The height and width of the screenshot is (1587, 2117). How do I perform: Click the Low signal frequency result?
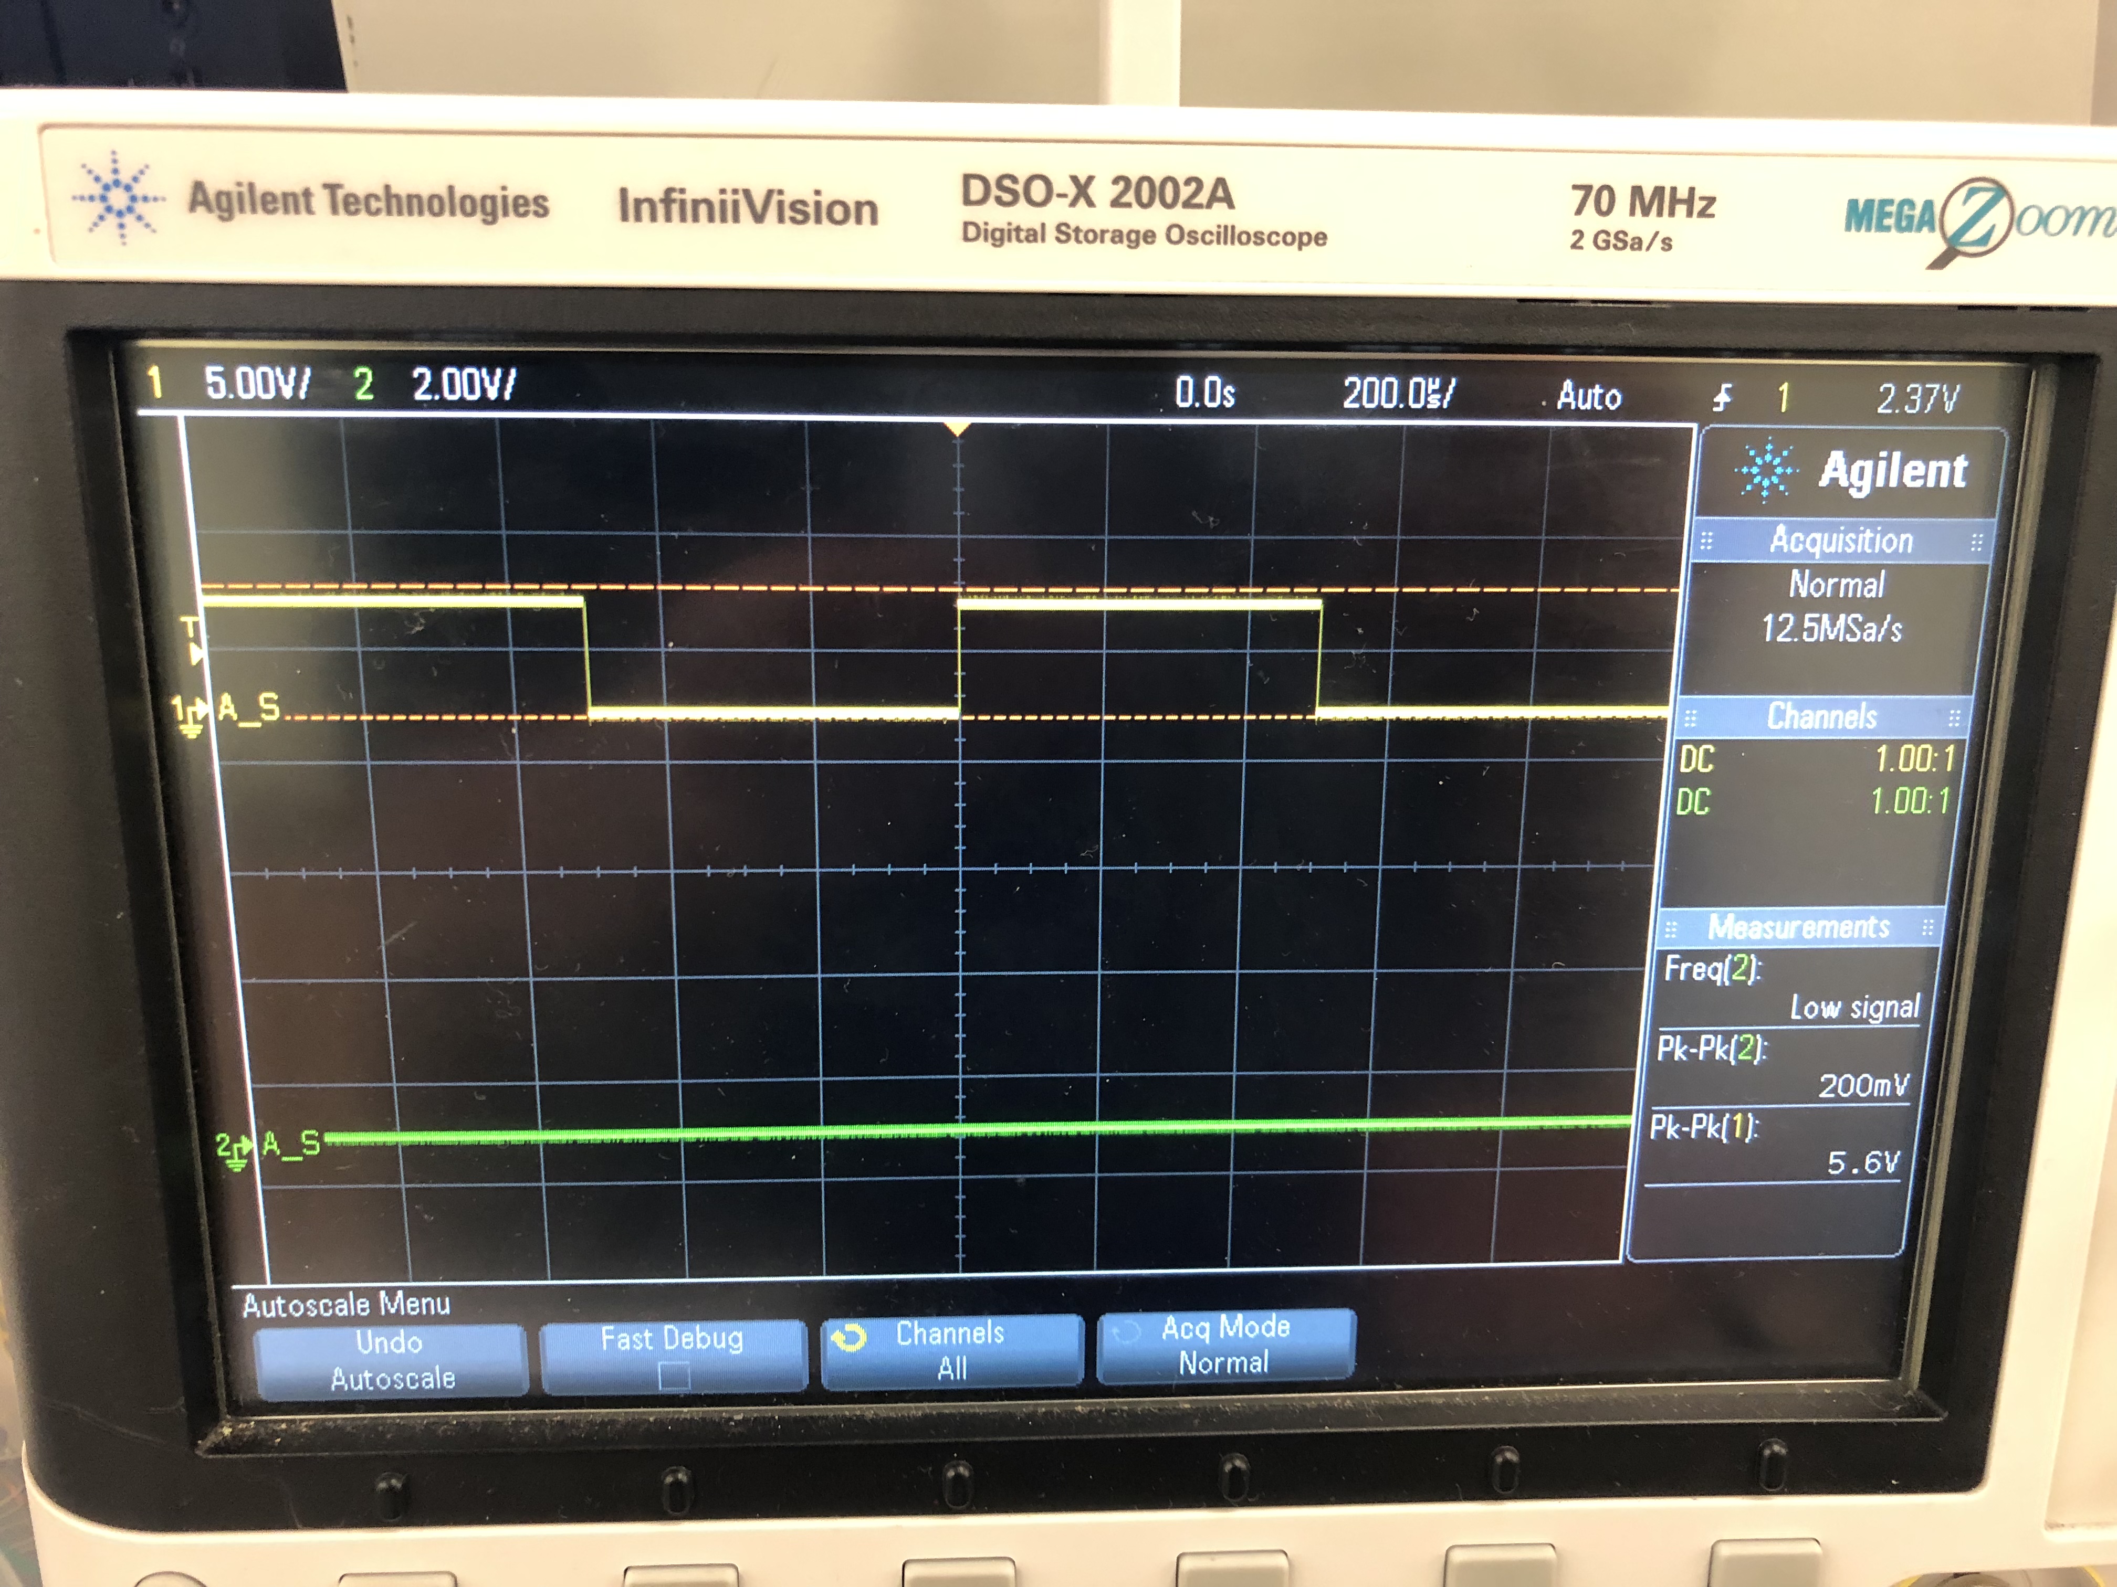coord(1855,1007)
